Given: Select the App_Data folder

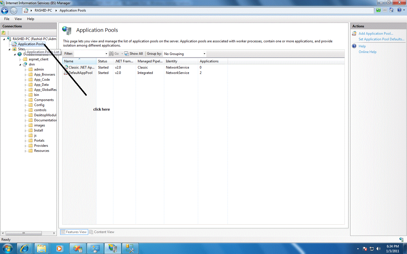Looking at the screenshot, I should tap(41, 85).
